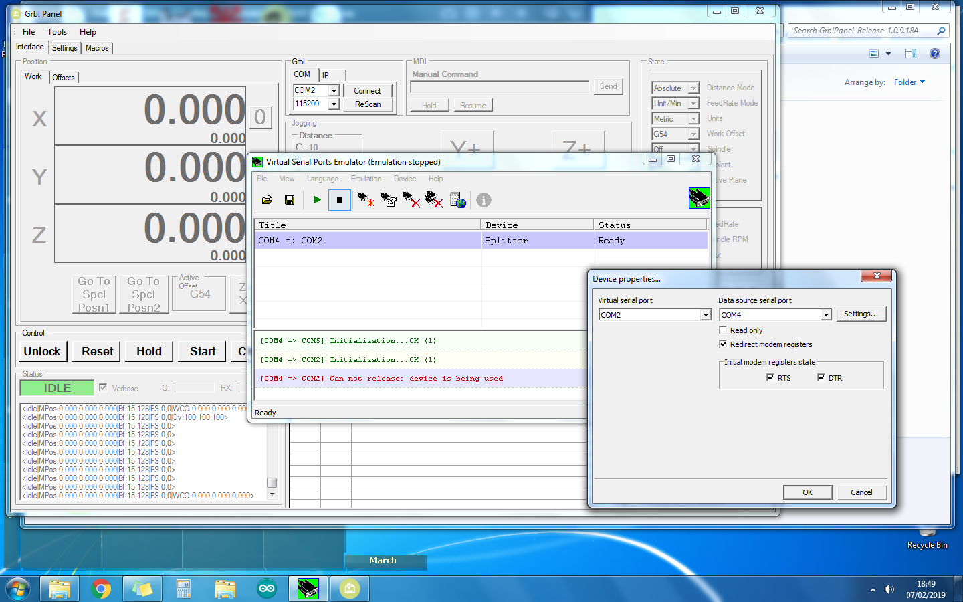Click the Start control button
Viewport: 963px width, 602px height.
(x=203, y=351)
